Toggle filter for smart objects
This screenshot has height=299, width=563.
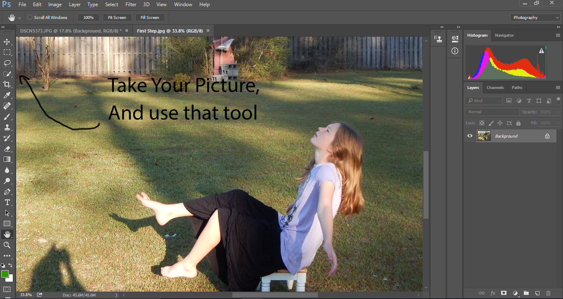coord(549,100)
